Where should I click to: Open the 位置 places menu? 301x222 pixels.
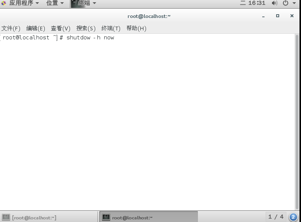(x=55, y=3)
